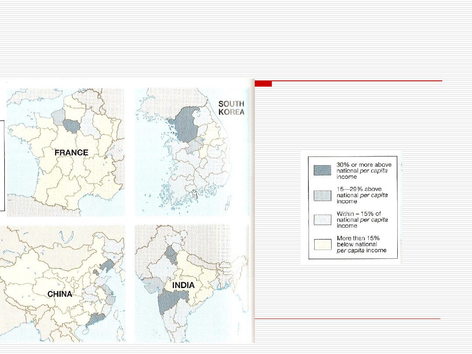Viewport: 472px width, 354px height.
Task: Select the dark shaded Paris region in France
Action: point(72,125)
